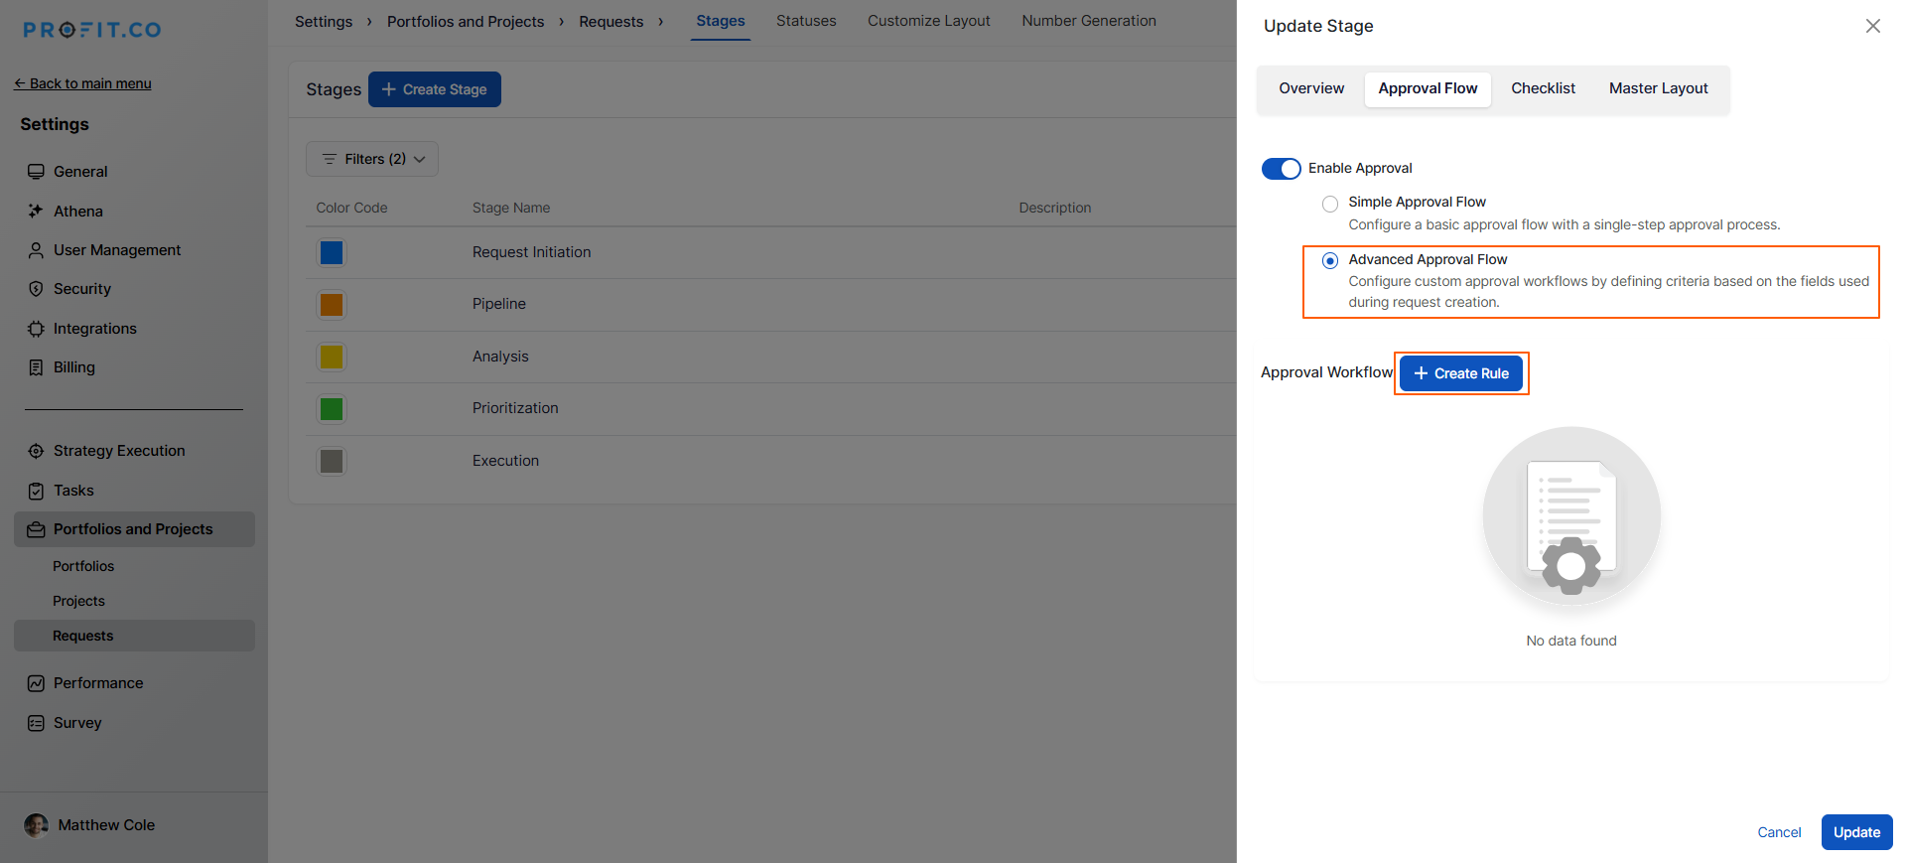Click the Security shield icon
Viewport: 1906px width, 863px height.
pyautogui.click(x=36, y=289)
